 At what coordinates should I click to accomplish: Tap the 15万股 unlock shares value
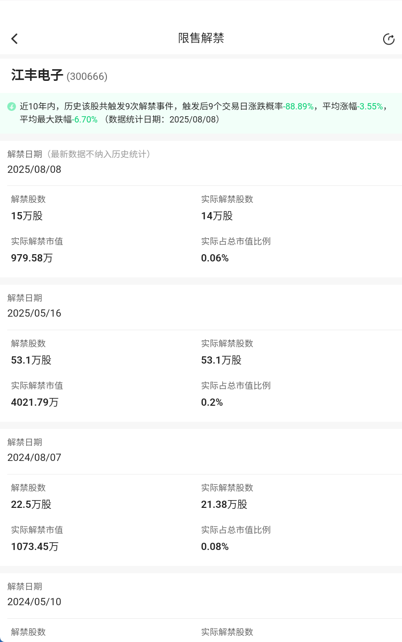point(27,216)
